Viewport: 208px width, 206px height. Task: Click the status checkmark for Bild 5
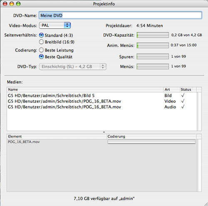pos(183,95)
